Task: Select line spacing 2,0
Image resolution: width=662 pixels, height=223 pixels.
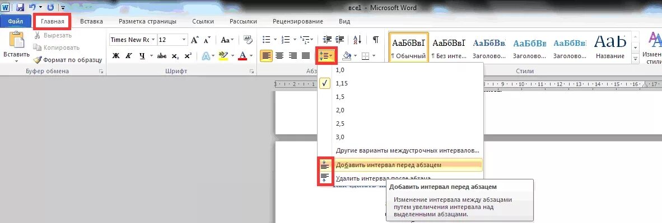Action: point(400,110)
